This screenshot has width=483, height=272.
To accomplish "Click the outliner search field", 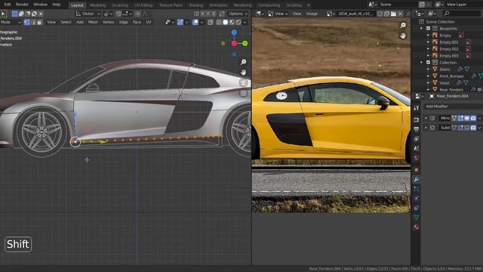I will [x=462, y=14].
